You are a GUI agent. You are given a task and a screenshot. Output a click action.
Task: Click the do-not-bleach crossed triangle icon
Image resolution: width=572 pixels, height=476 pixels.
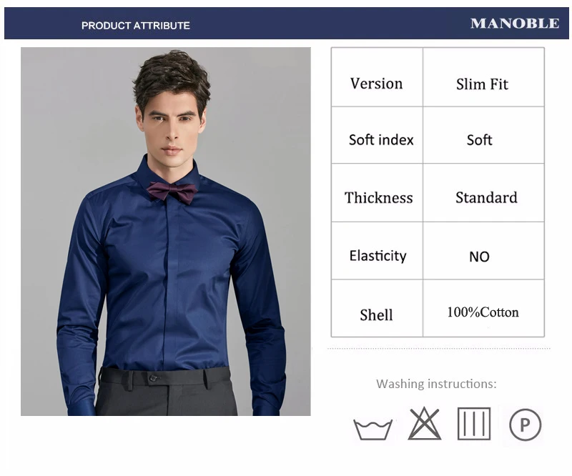(424, 423)
